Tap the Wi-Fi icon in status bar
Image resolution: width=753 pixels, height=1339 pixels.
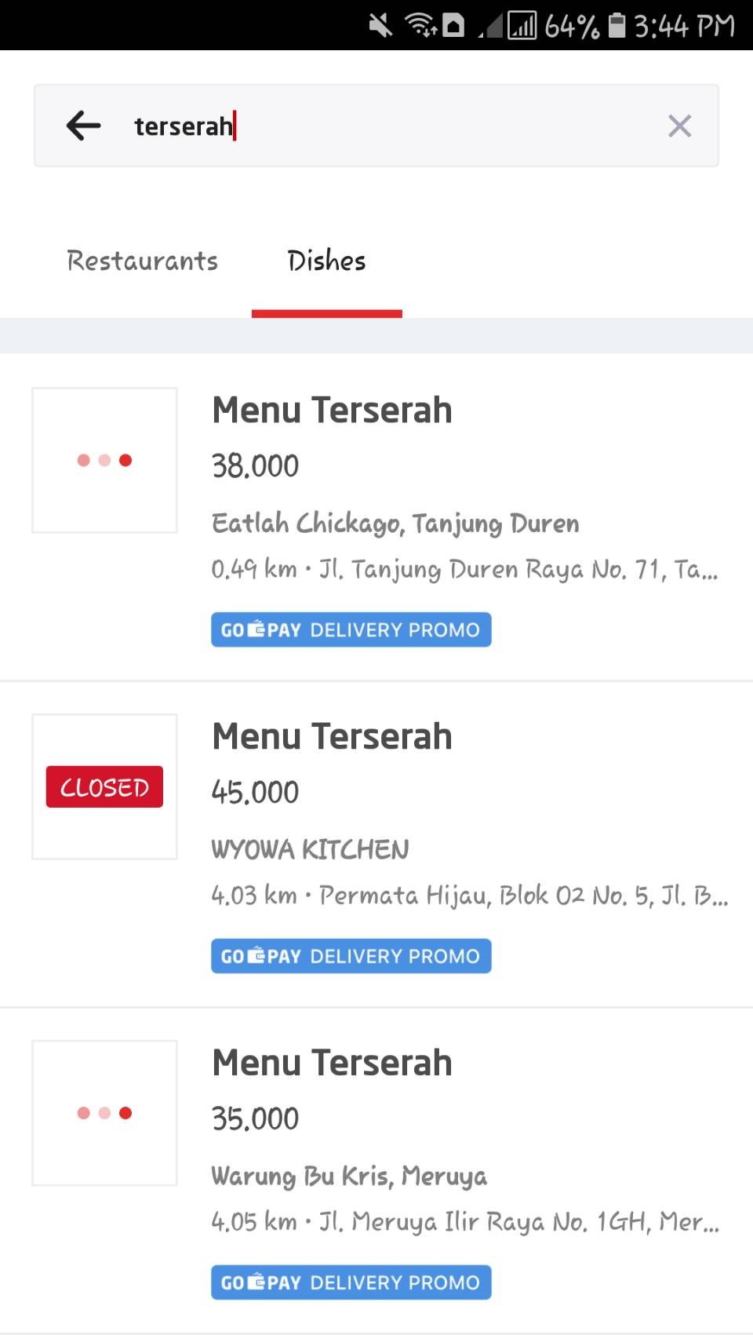click(x=421, y=25)
